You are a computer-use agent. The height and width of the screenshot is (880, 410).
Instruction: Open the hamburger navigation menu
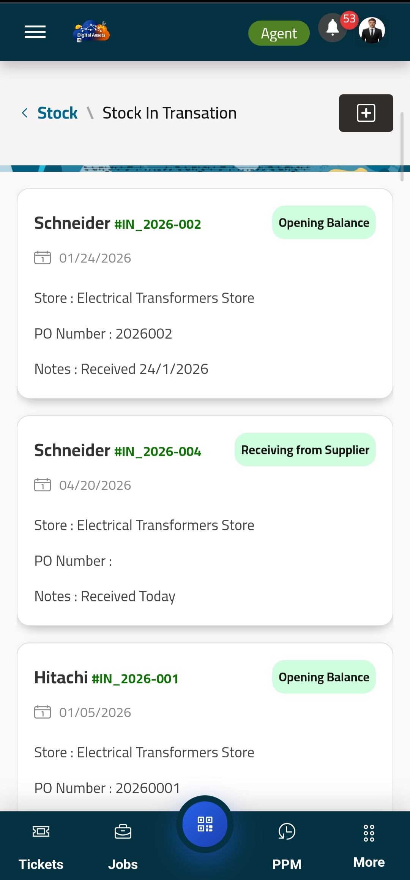[35, 32]
